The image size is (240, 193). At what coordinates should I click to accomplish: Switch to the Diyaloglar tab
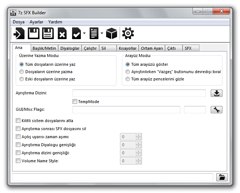(x=70, y=48)
